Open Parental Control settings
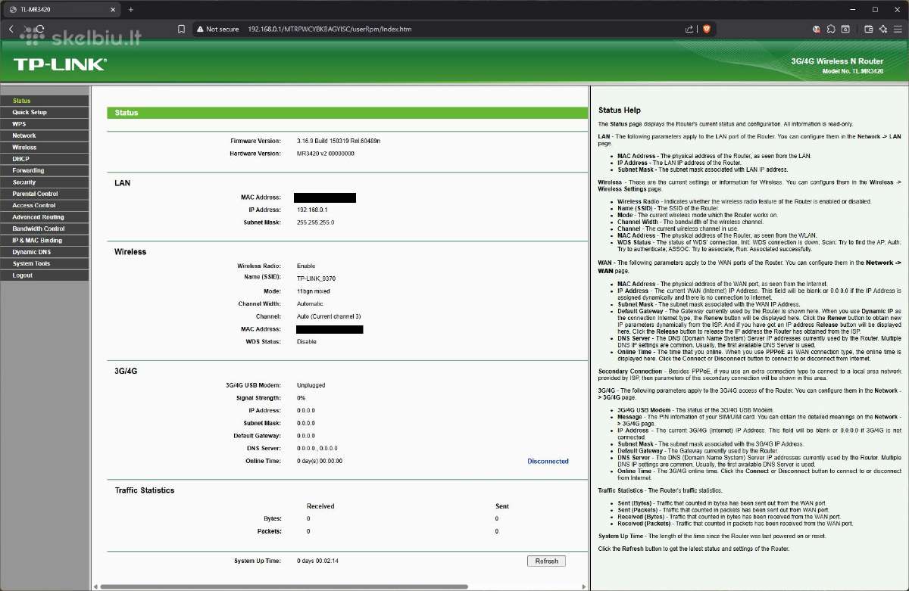This screenshot has width=909, height=591. click(45, 194)
